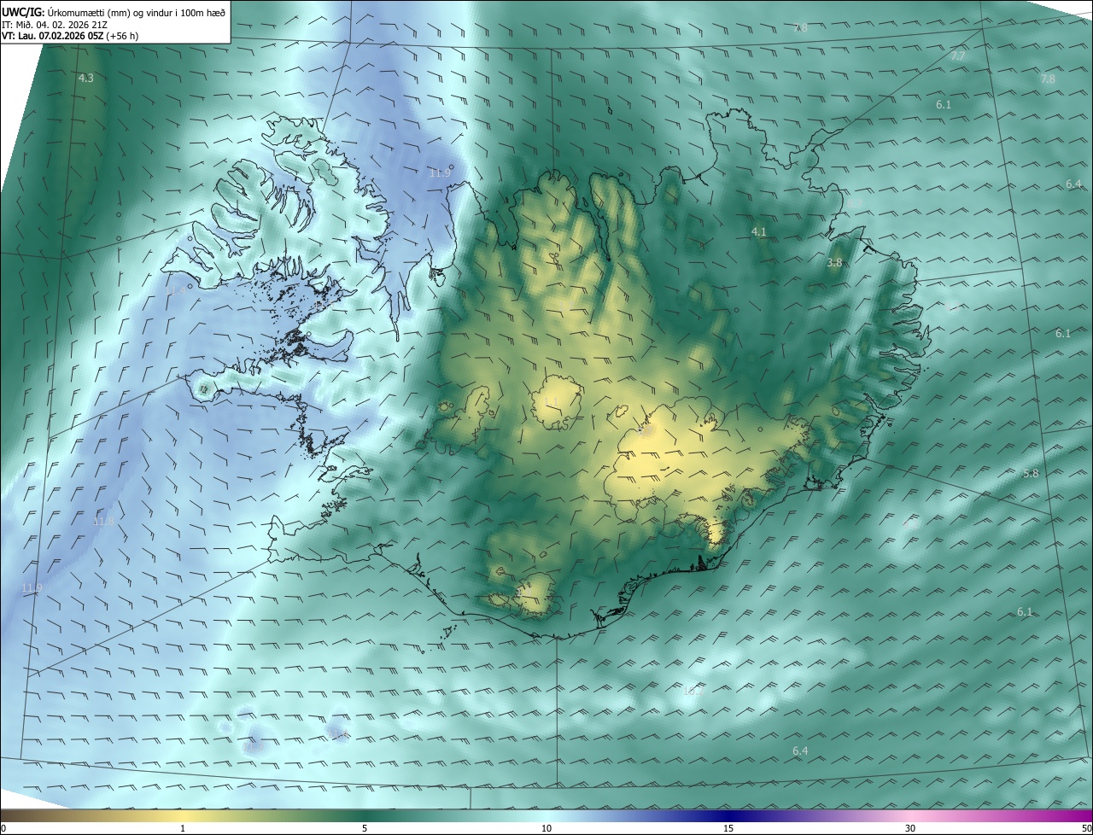This screenshot has height=835, width=1093.
Task: Pick the light pink segment of the color scale
Action: (x=910, y=816)
